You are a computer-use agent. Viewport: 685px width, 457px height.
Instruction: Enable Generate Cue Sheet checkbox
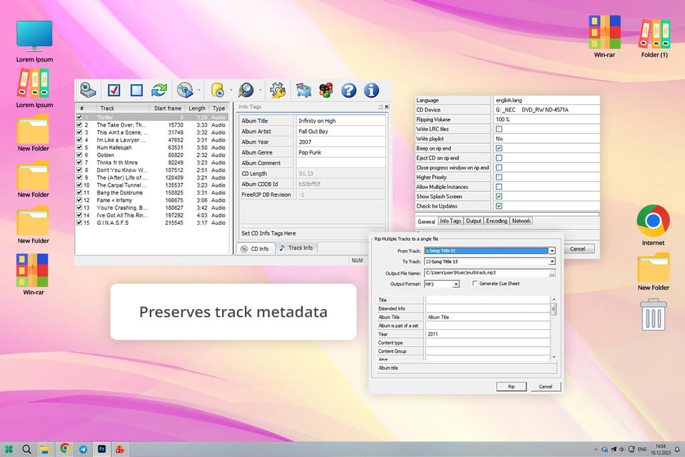pos(475,284)
